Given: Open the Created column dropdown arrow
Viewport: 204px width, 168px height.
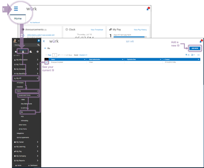Looking at the screenshot, I should click(x=199, y=59).
